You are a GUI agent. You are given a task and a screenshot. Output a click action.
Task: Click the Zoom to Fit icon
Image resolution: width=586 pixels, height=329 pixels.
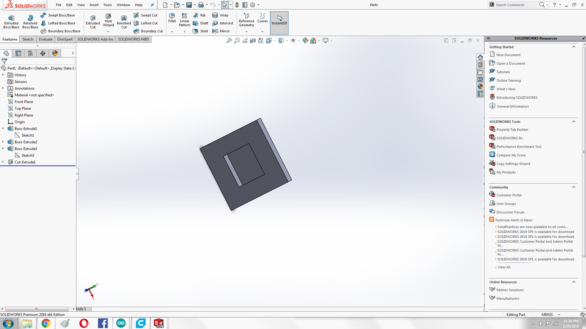point(229,41)
